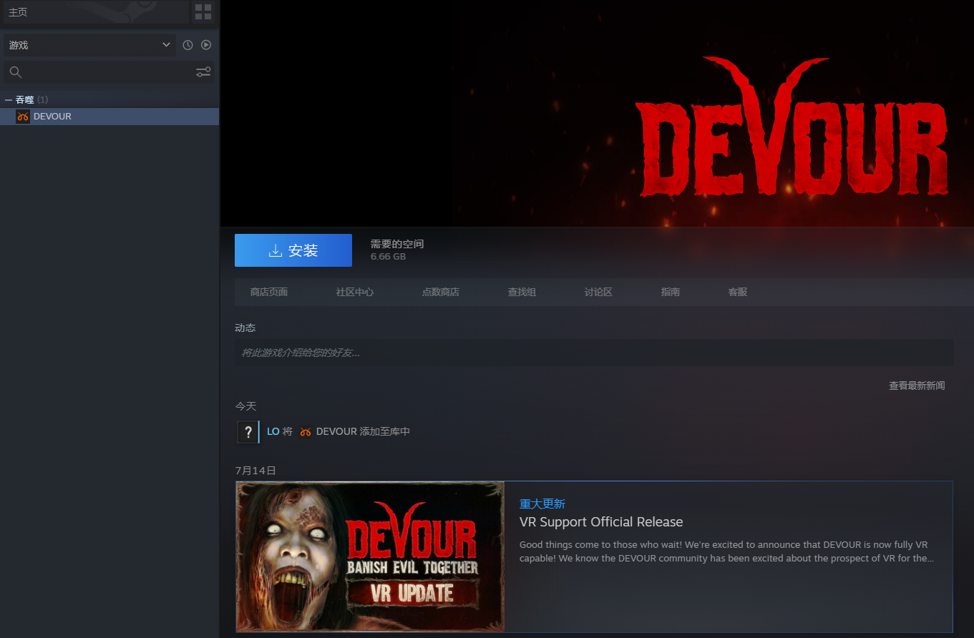Click the 今天 heading
The image size is (974, 638).
pyautogui.click(x=245, y=406)
